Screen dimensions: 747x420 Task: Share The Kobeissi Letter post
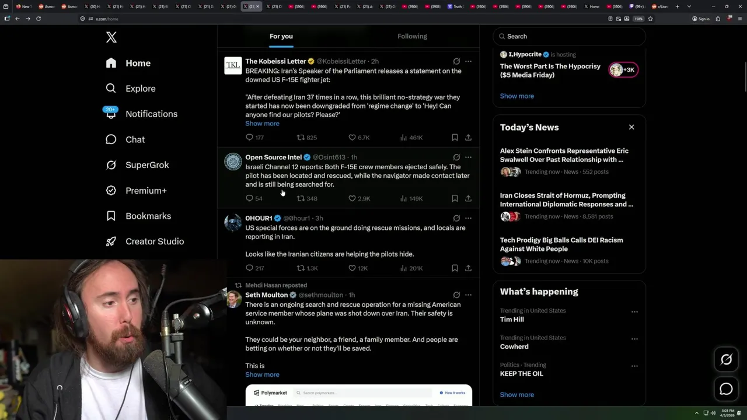(x=468, y=138)
